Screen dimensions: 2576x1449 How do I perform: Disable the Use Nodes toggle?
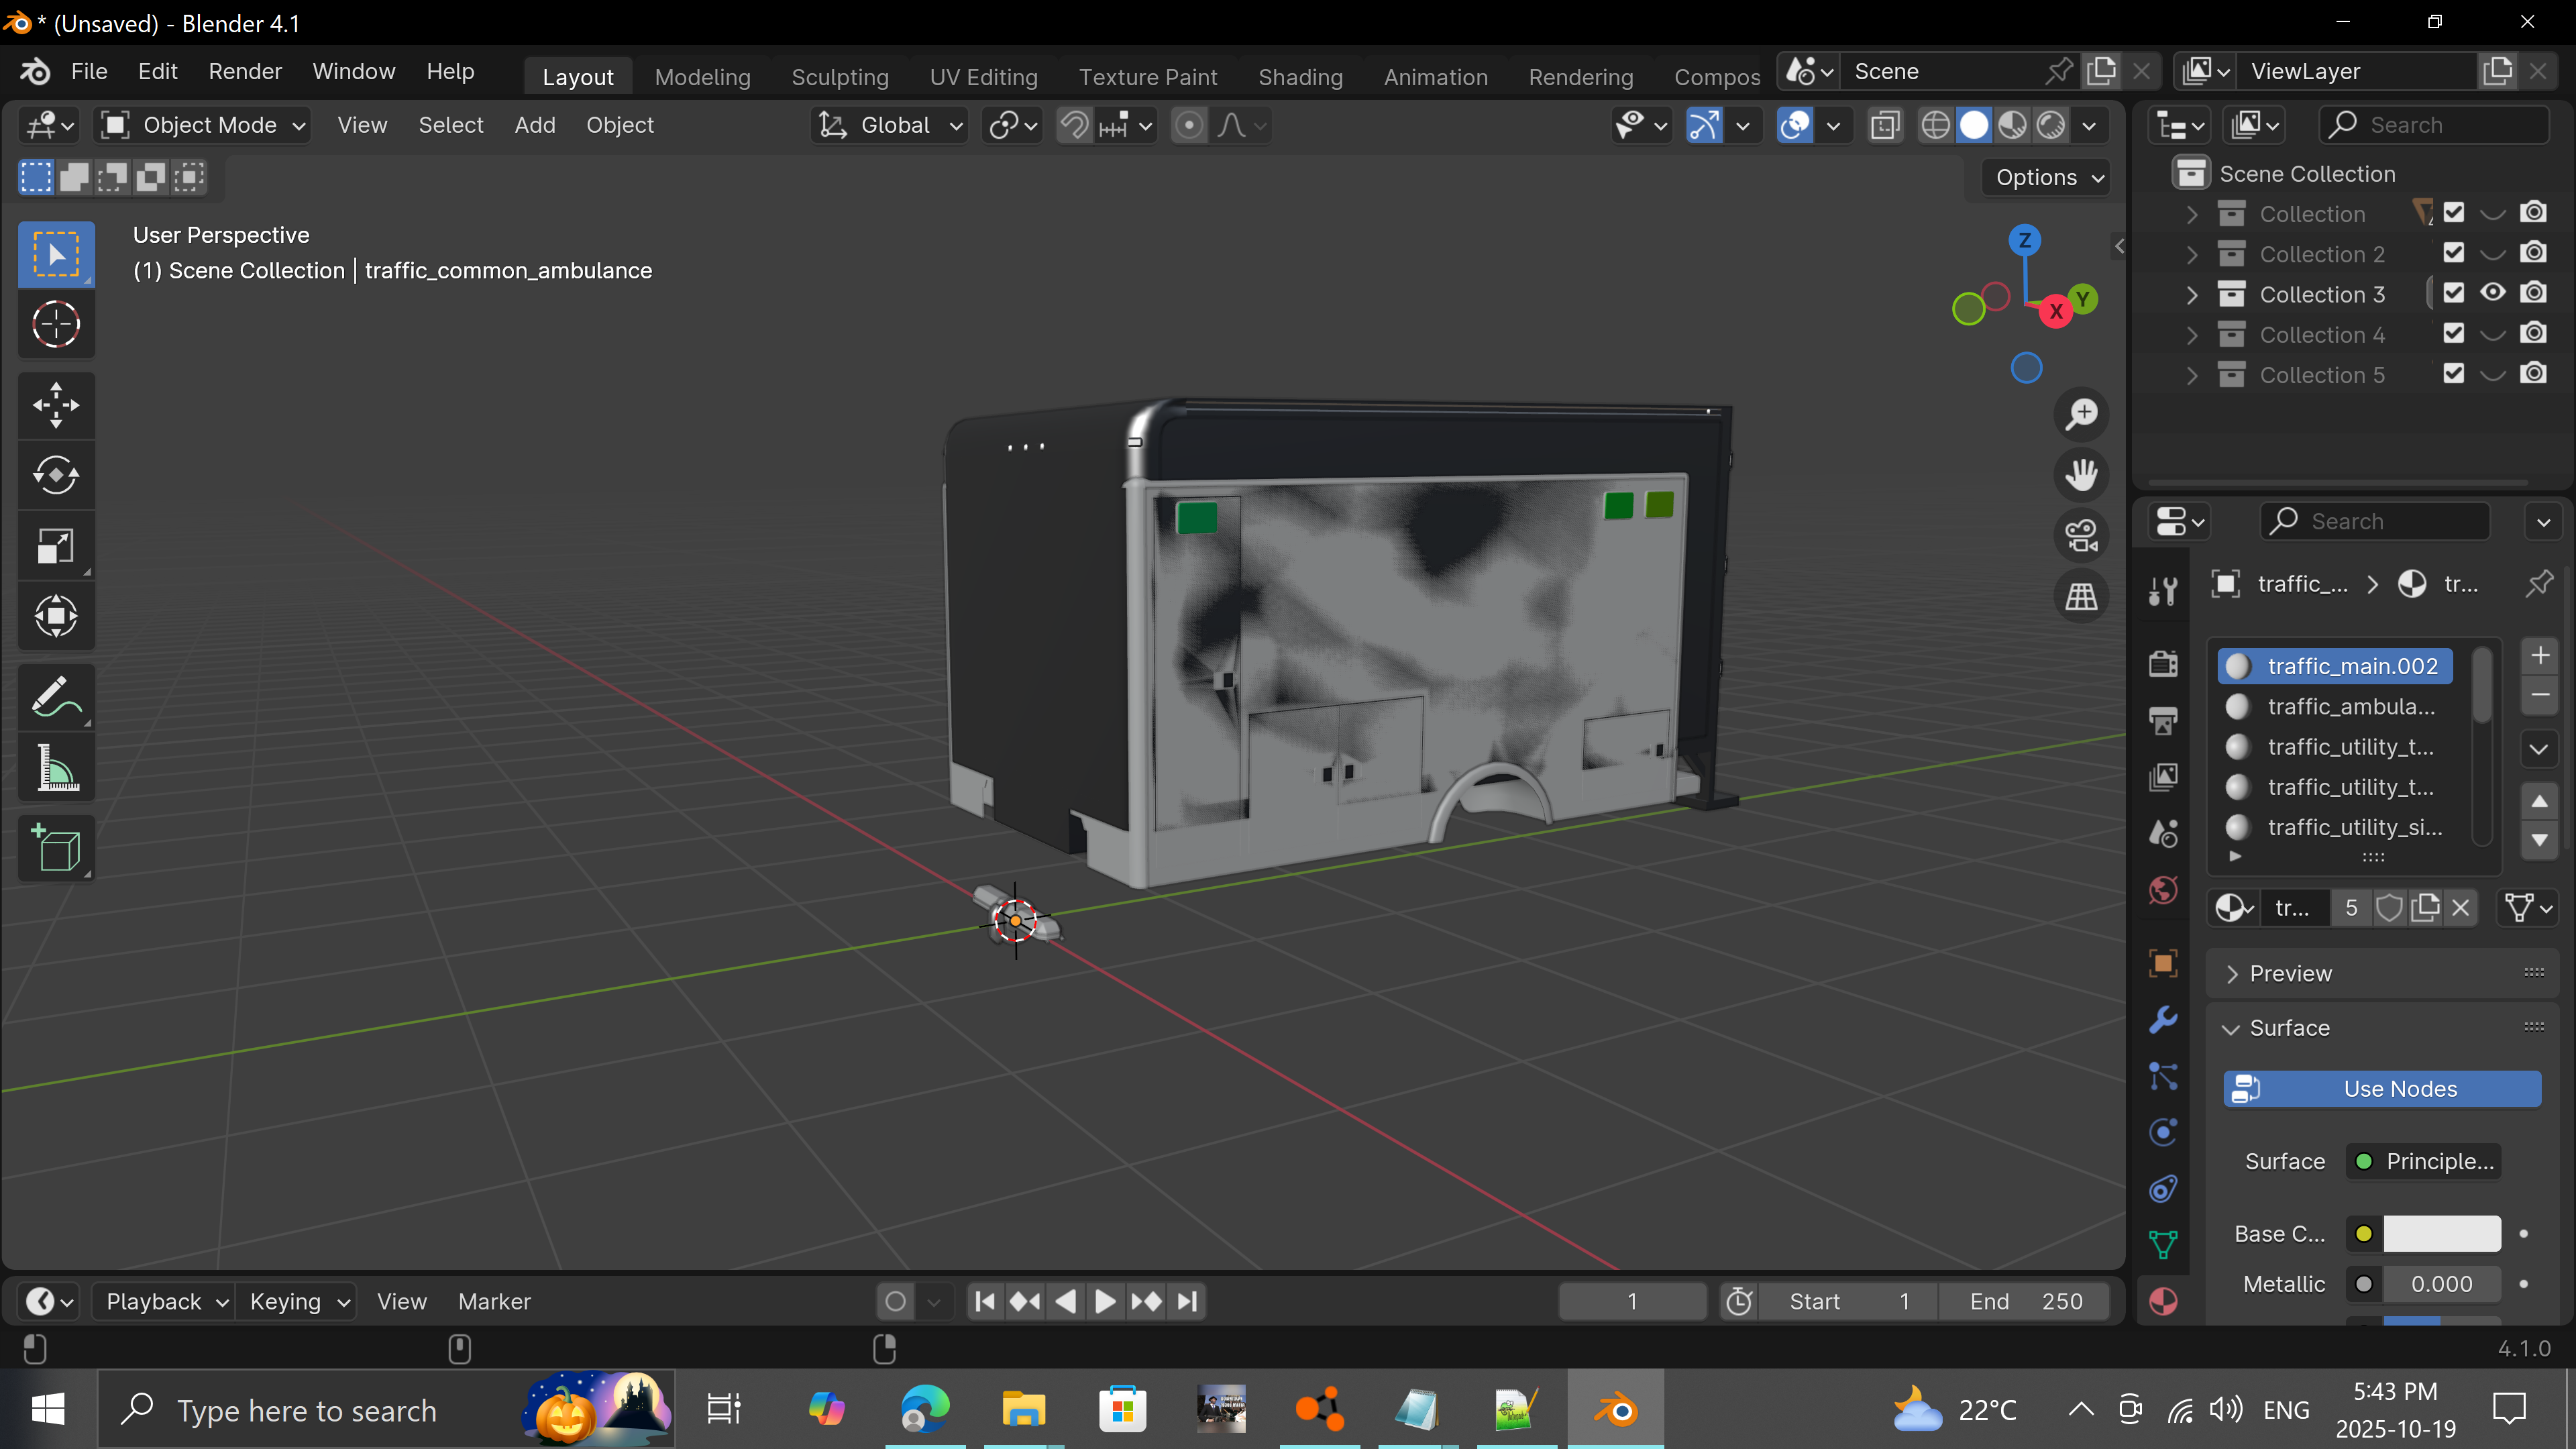point(2382,1089)
